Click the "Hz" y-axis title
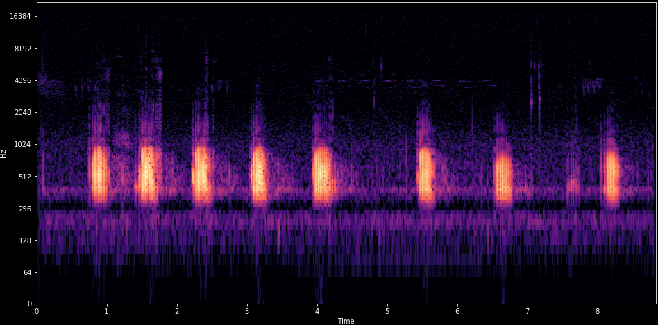The height and width of the screenshot is (325, 658). click(x=3, y=153)
